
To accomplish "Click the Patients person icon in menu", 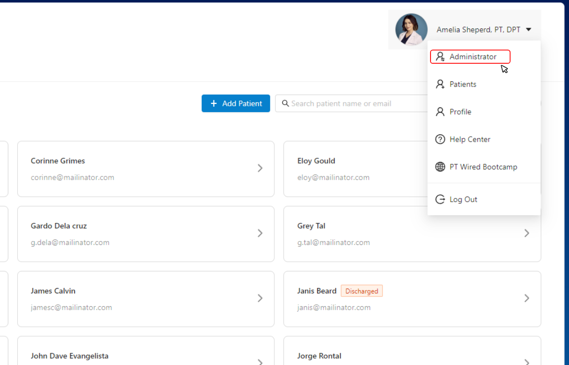I will [x=440, y=84].
